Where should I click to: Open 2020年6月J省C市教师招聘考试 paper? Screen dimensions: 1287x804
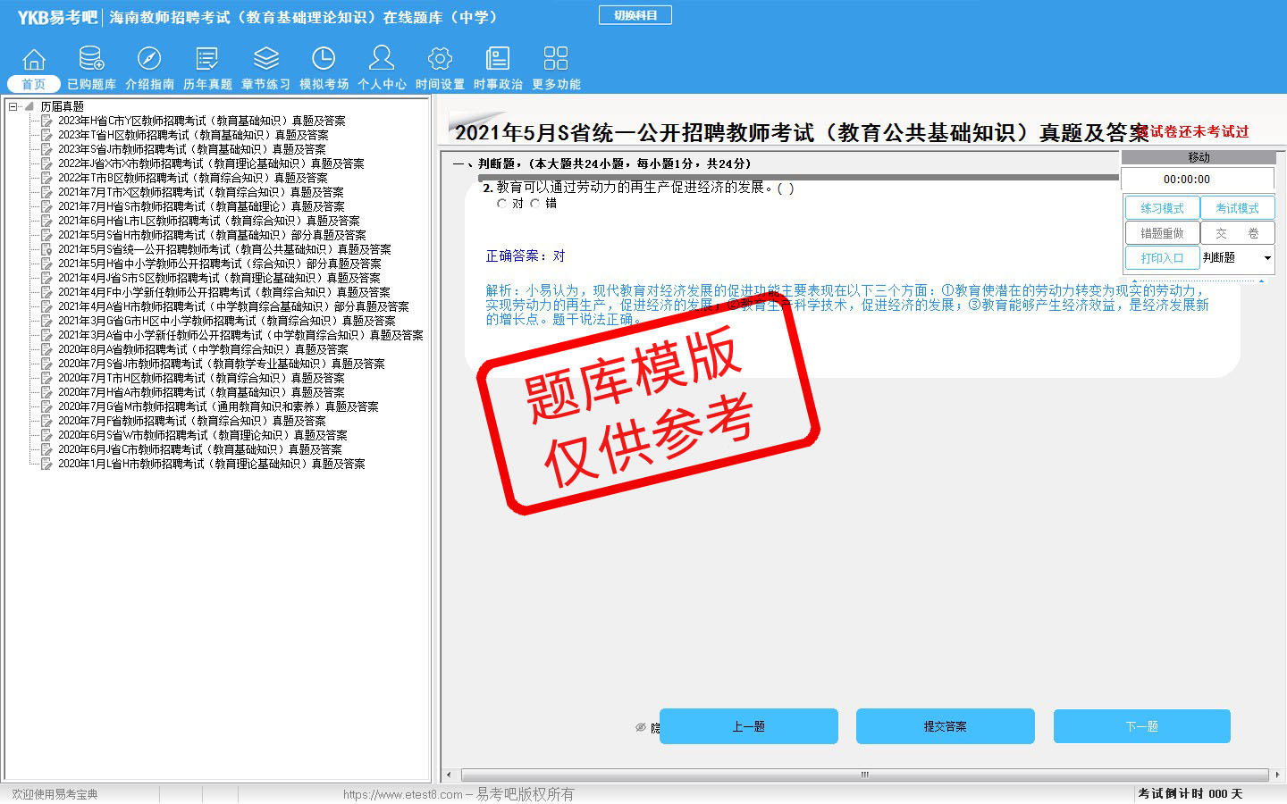[199, 449]
